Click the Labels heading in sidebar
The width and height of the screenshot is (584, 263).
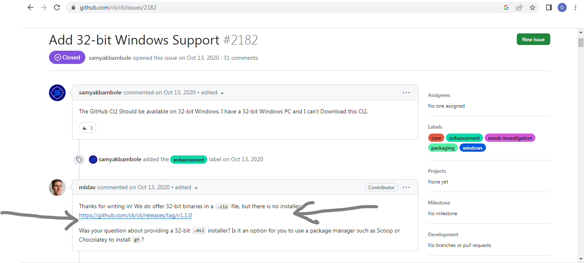pos(435,127)
